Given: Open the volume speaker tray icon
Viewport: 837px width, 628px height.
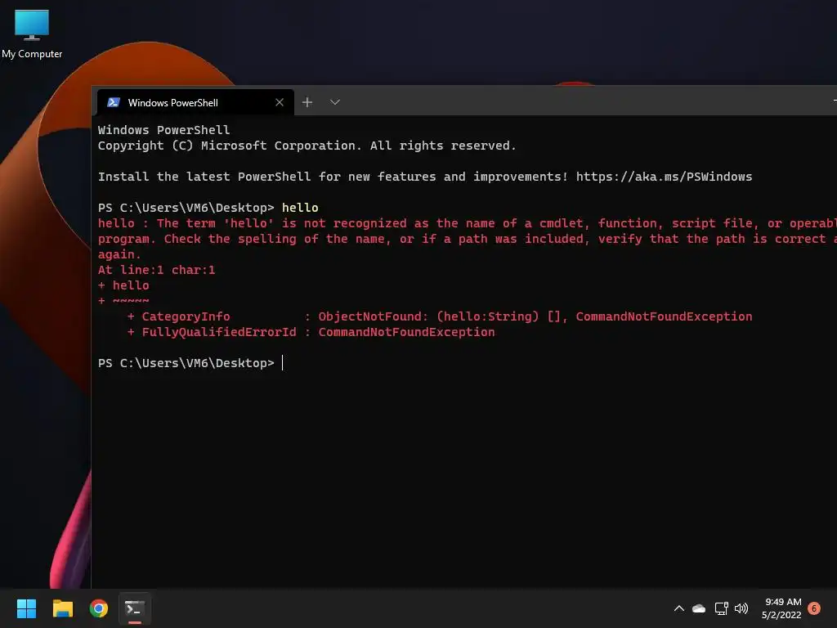Looking at the screenshot, I should [x=741, y=608].
